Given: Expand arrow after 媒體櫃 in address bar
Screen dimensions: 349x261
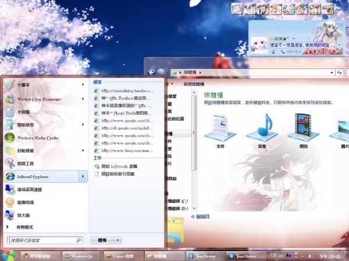Looking at the screenshot, I should coord(200,72).
